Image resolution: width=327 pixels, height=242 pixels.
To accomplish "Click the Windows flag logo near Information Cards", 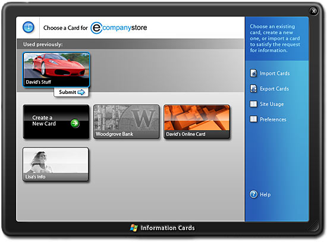I will 134,228.
